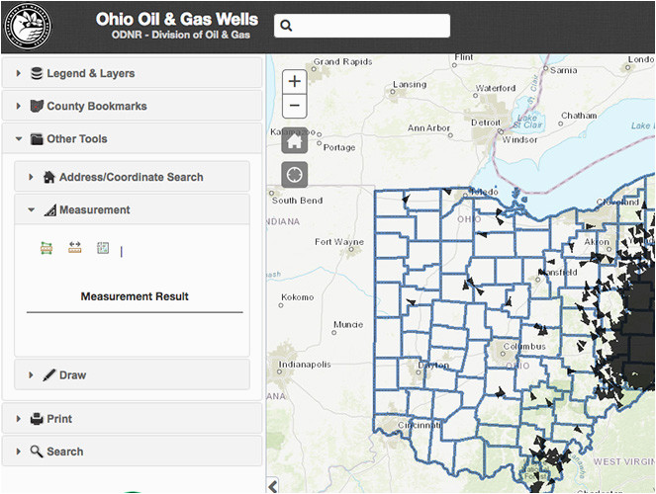Click the magnifier icon beside Search panel
Image resolution: width=656 pixels, height=494 pixels.
tap(37, 452)
